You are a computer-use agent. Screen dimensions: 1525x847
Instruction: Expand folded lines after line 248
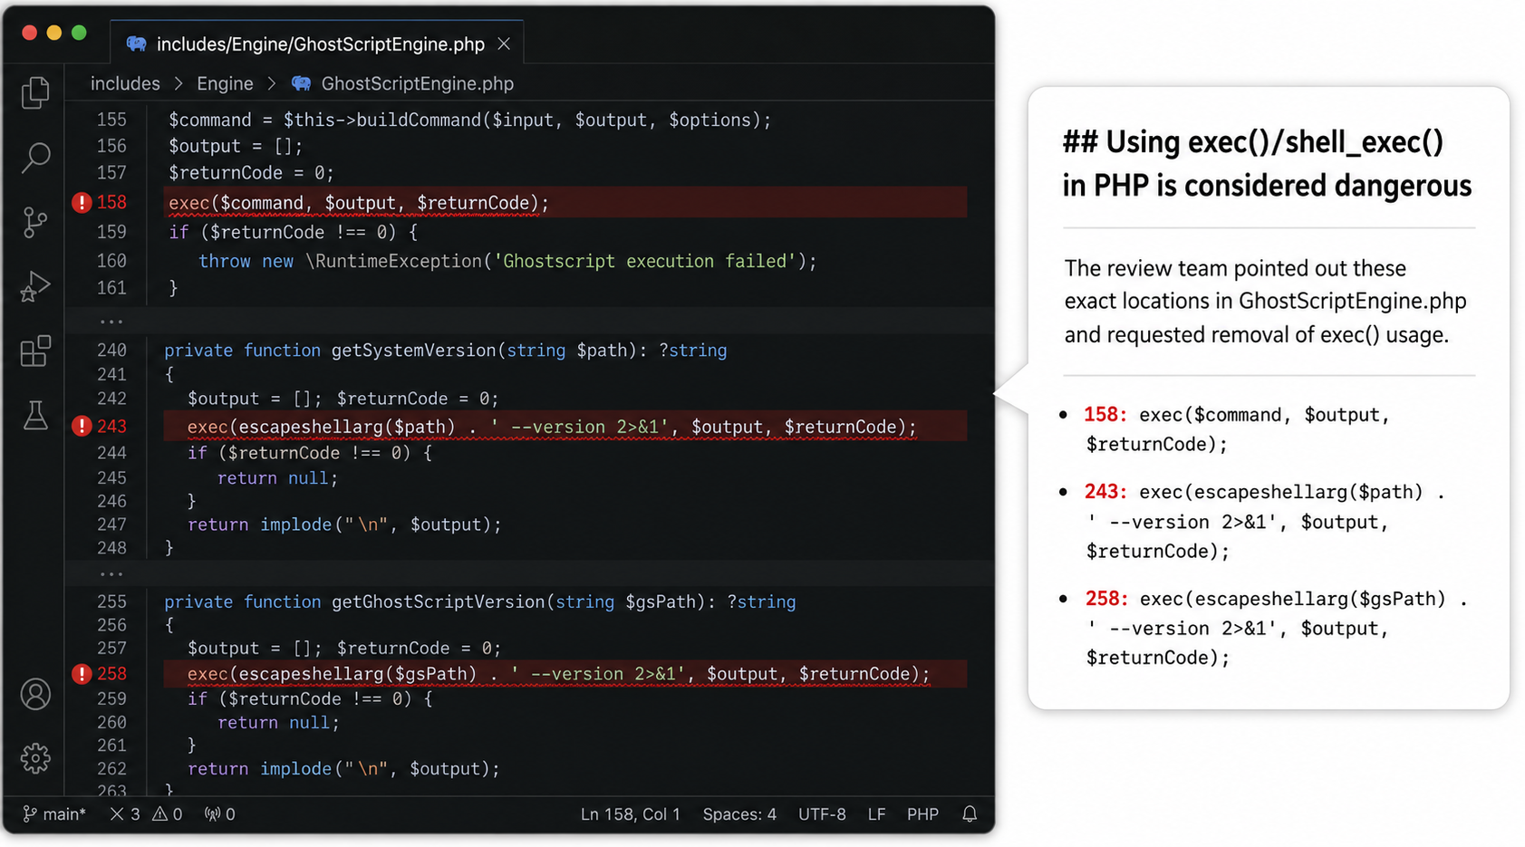click(111, 573)
